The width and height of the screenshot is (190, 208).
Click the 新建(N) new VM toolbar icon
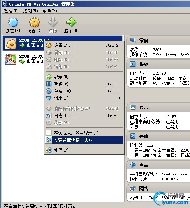coord(13,22)
